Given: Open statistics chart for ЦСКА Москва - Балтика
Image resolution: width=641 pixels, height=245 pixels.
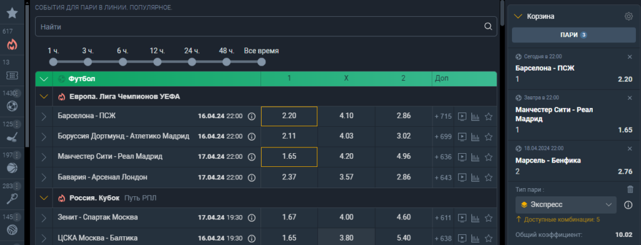Looking at the screenshot, I should [475, 238].
